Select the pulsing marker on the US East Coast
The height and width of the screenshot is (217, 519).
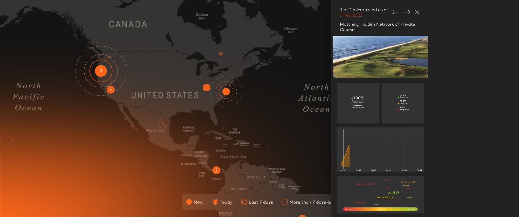226,92
